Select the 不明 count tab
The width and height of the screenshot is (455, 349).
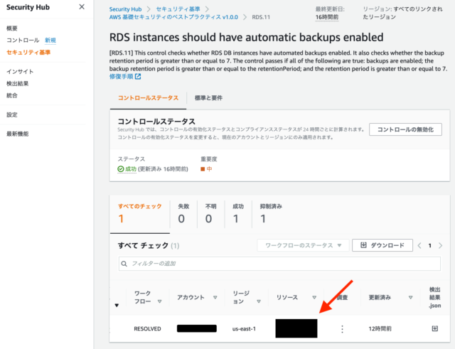[x=210, y=214]
